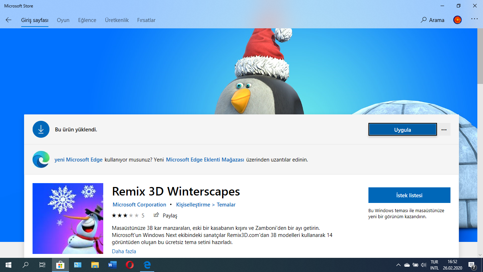The height and width of the screenshot is (272, 483).
Task: Open Microsoft Edge Eklenti Mağazası link
Action: 205,160
